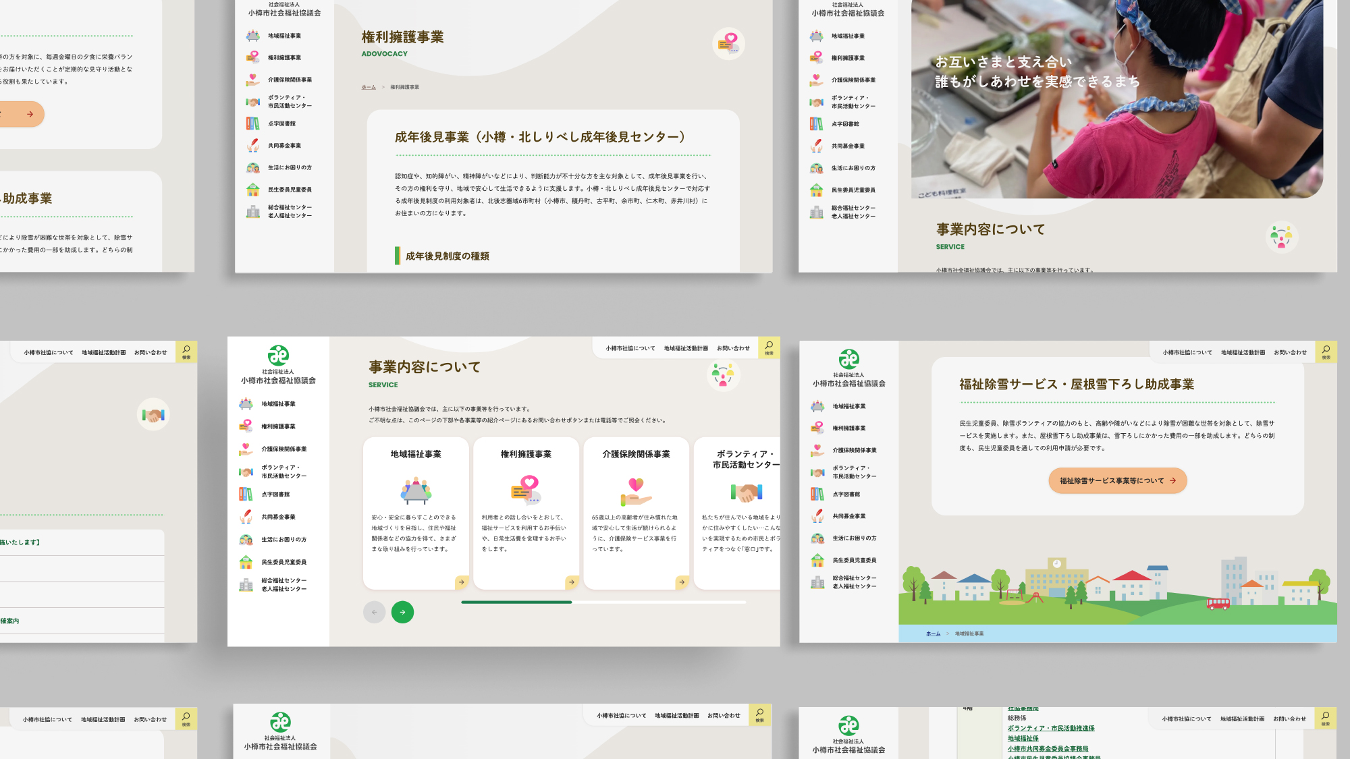Open search on the bottom-right page header
Viewport: 1350px width, 759px height.
tap(1325, 719)
